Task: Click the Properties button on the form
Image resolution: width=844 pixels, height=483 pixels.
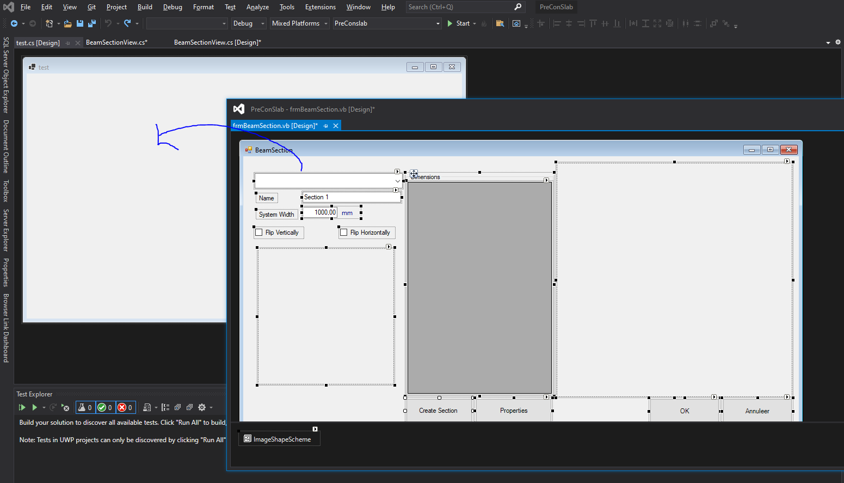Action: point(514,411)
